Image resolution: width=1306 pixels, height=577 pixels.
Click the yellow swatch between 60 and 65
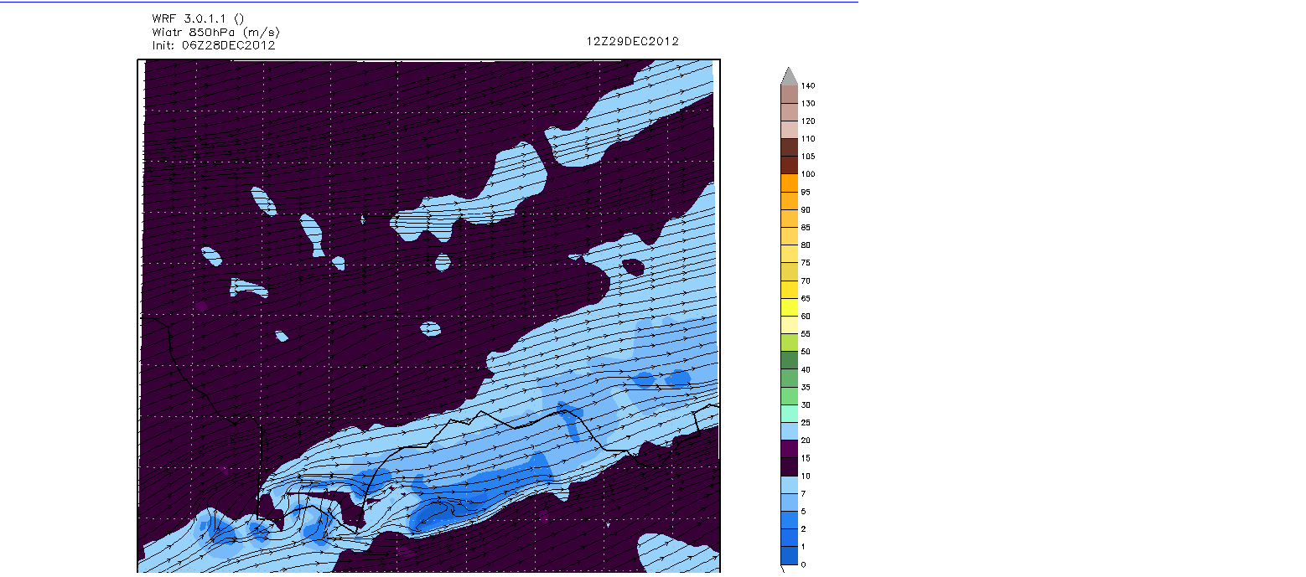point(789,307)
